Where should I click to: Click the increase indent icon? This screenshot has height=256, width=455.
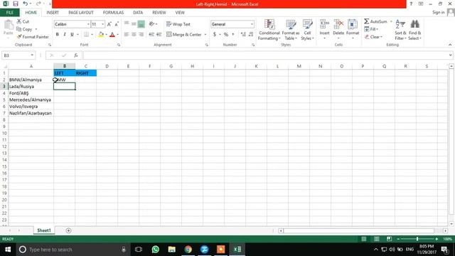159,35
